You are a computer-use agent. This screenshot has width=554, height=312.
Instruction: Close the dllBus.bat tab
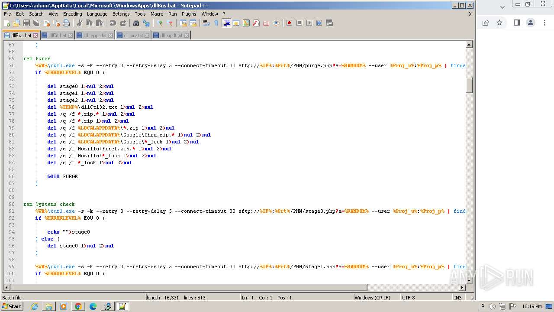point(35,36)
